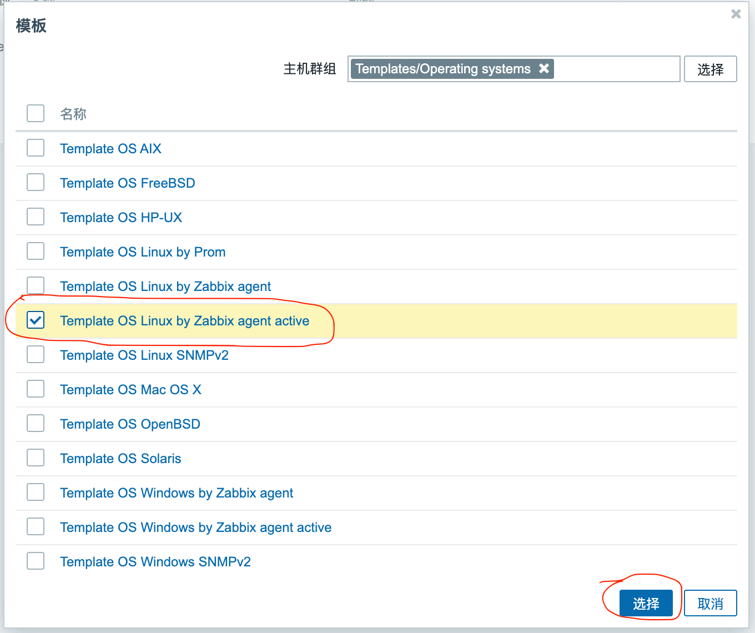The width and height of the screenshot is (755, 633).
Task: Close the 模板 dialog with the X icon
Action: click(x=736, y=14)
